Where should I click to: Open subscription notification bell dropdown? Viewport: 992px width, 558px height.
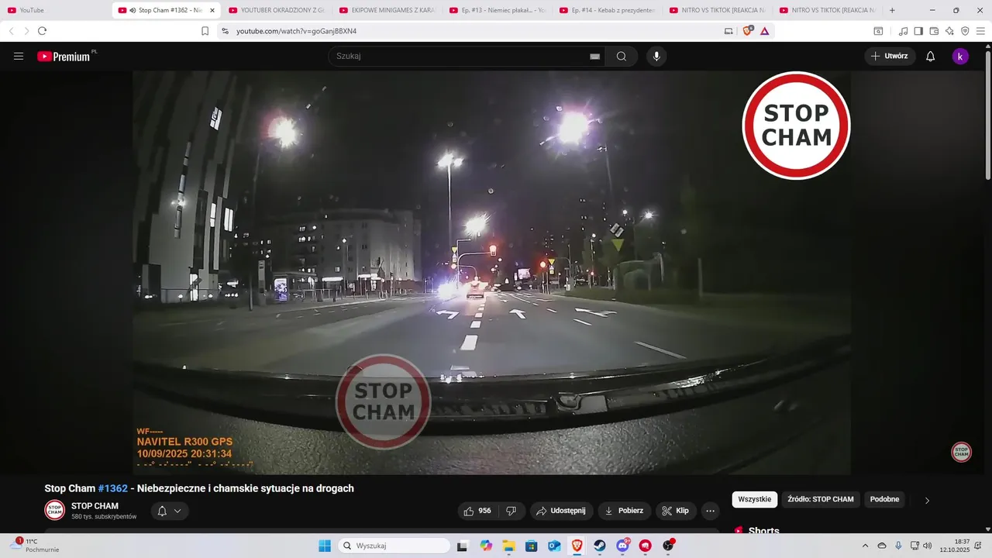pyautogui.click(x=169, y=511)
